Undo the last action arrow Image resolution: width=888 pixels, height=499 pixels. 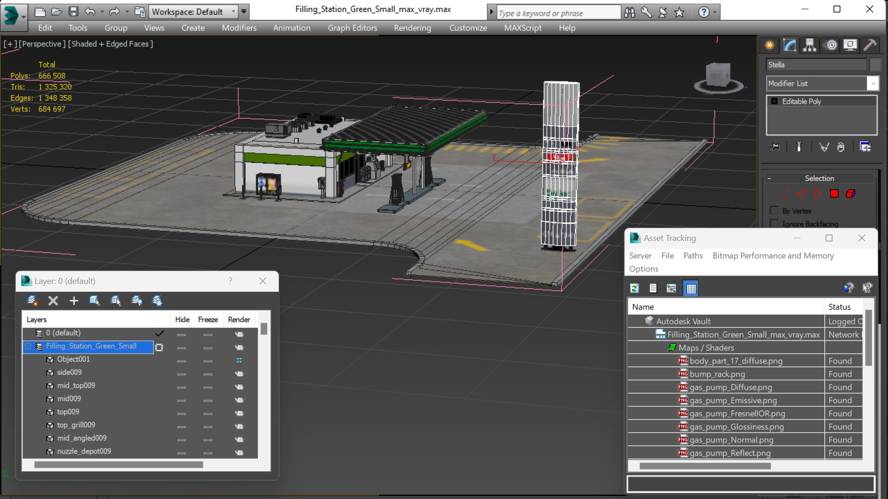90,12
